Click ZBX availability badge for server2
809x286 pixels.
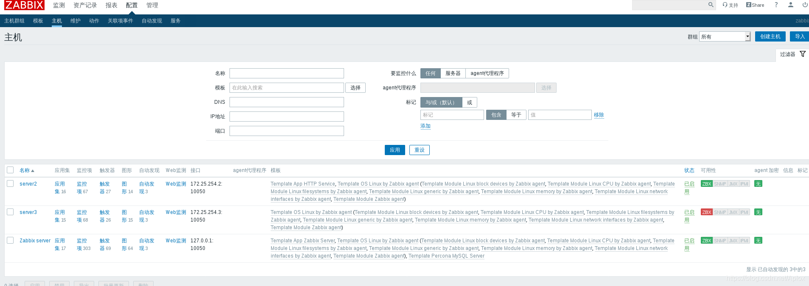[x=707, y=184]
